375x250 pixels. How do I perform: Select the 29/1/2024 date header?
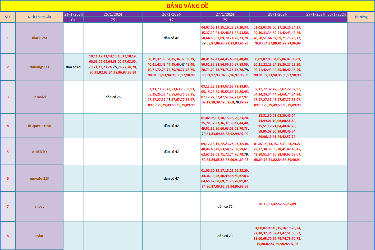pyautogui.click(x=315, y=14)
